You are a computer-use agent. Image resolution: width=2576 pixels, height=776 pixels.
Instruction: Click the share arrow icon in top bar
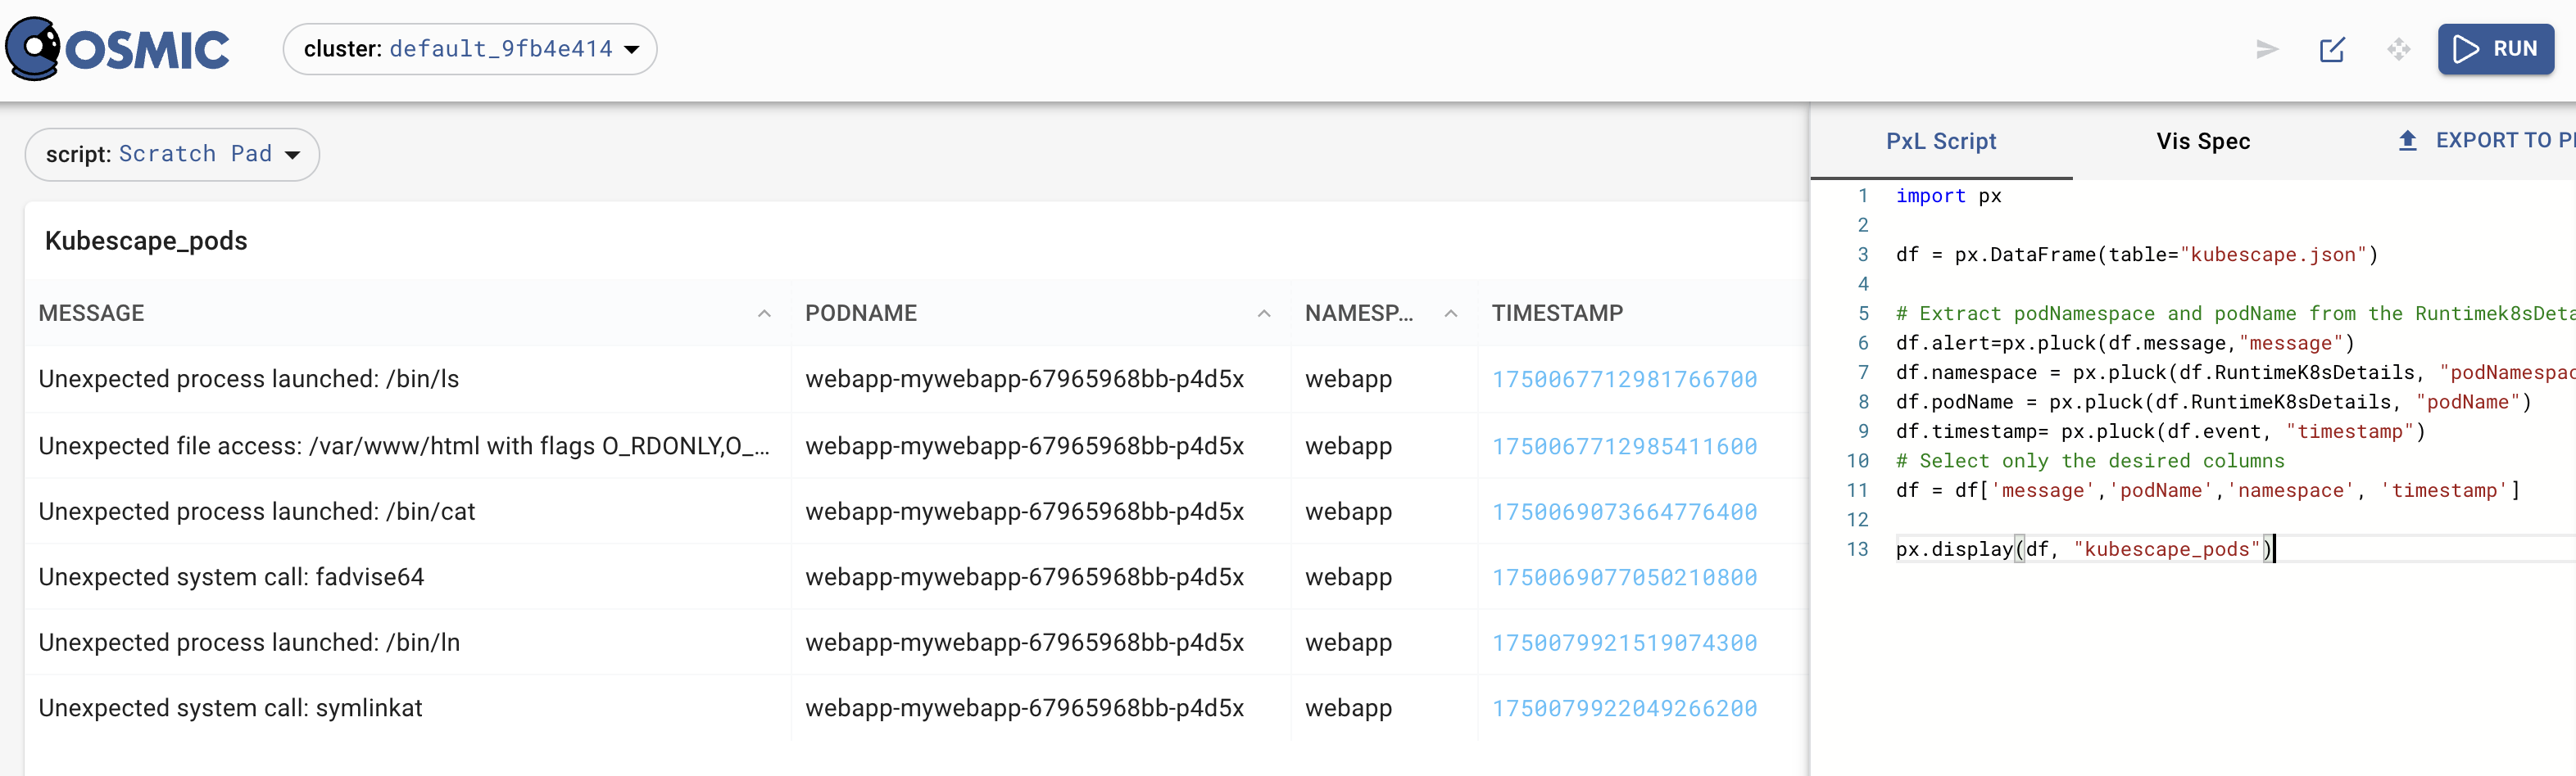[2267, 49]
